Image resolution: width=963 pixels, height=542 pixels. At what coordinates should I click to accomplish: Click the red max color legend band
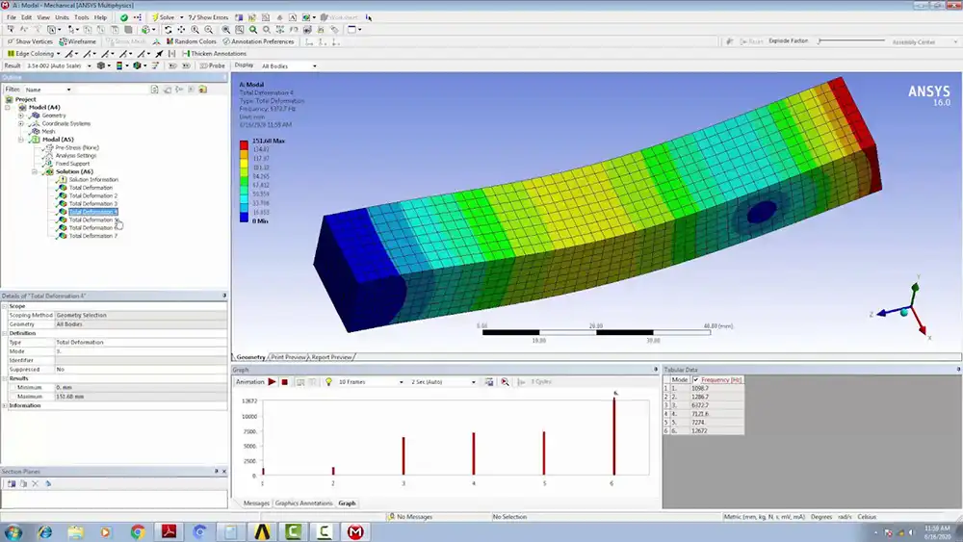pyautogui.click(x=244, y=144)
